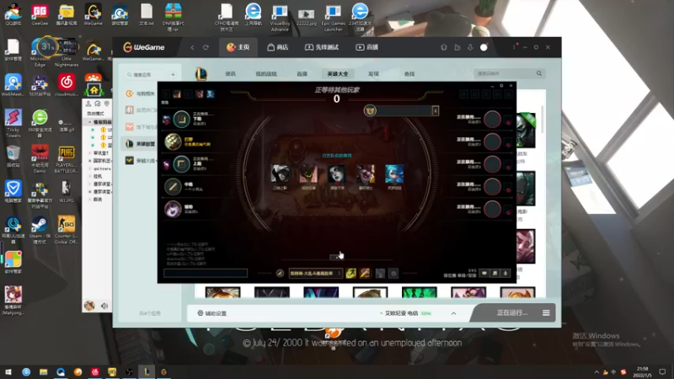674x379 pixels.
Task: Select 与我相关 in the WeGame sidebar
Action: 140,93
